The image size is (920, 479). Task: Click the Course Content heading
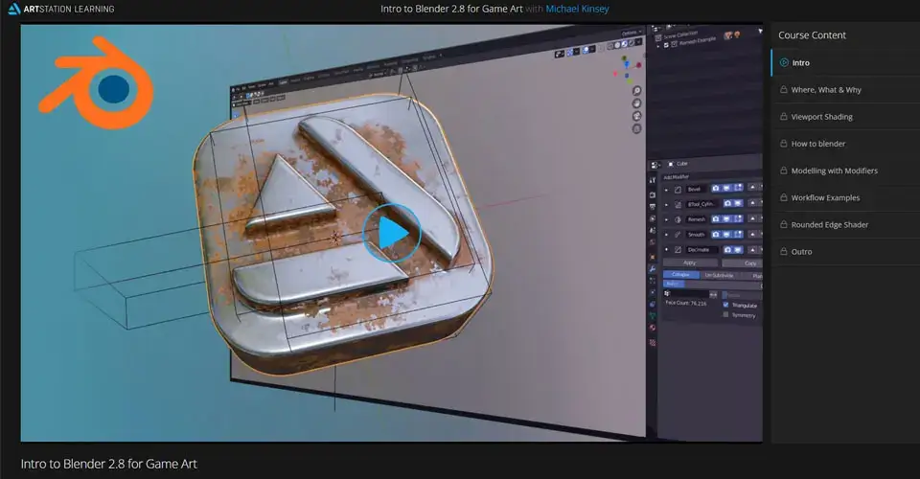[812, 35]
